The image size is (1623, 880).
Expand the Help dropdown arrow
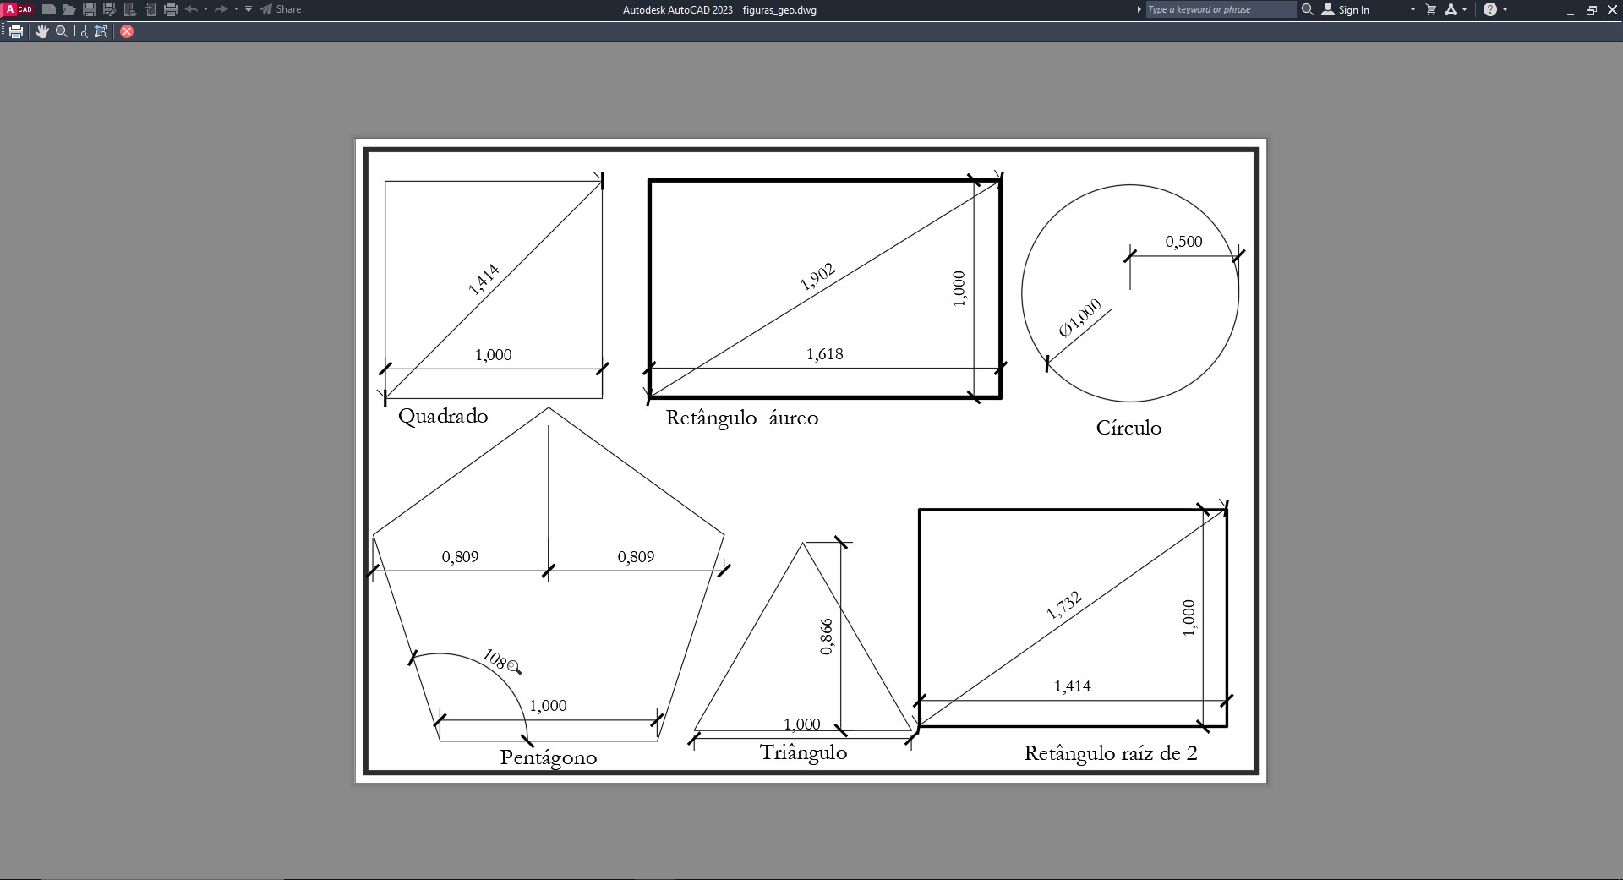(1506, 9)
